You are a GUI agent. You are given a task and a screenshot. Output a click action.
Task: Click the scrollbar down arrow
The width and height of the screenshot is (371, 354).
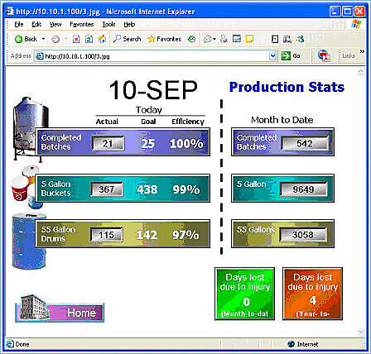(x=361, y=332)
